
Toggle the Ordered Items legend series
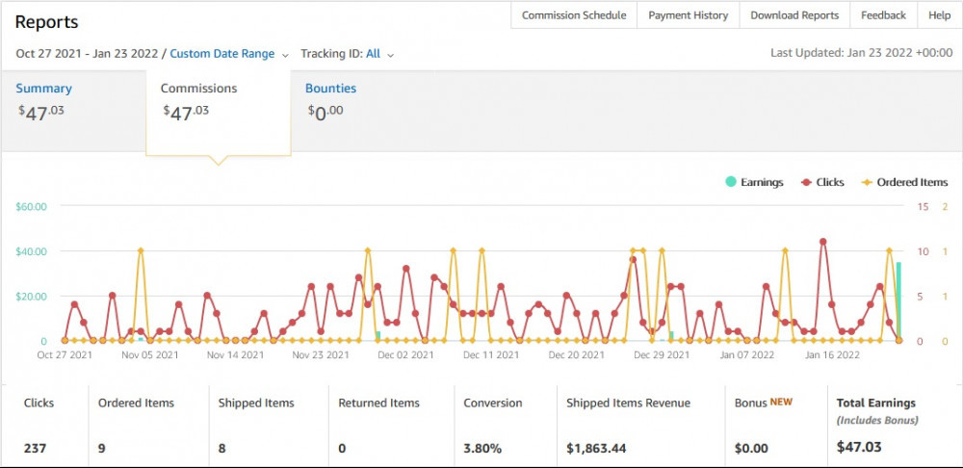[x=911, y=182]
